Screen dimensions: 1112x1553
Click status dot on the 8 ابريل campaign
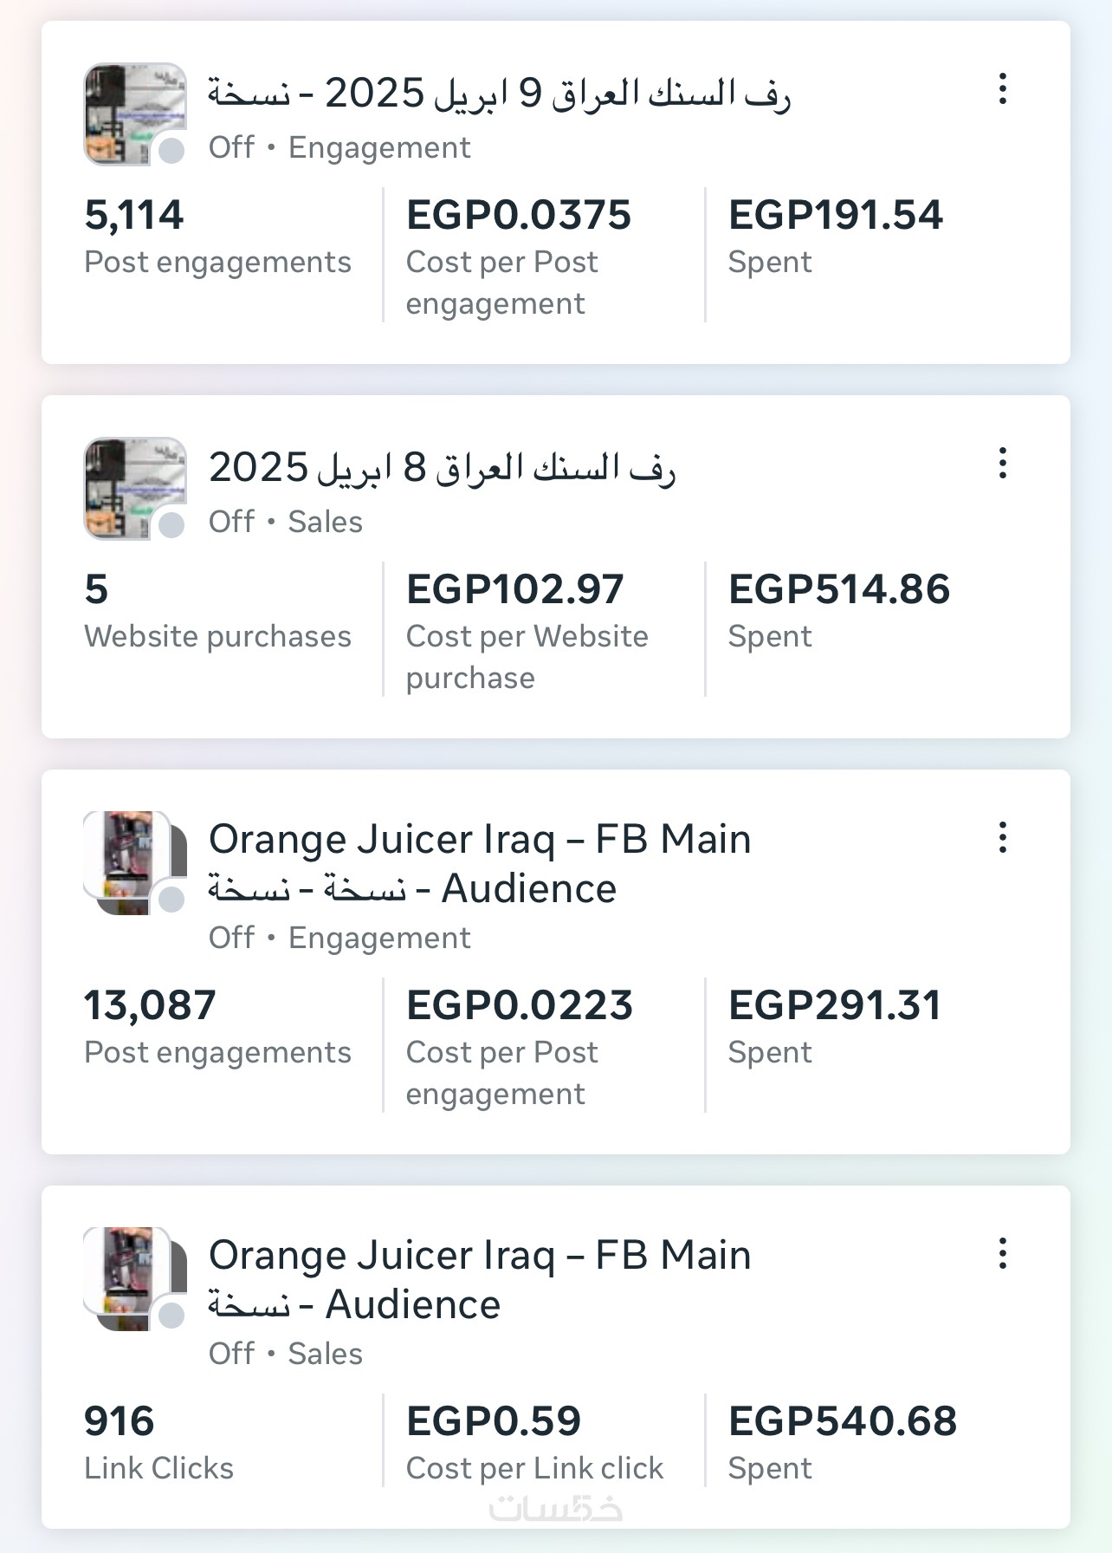(x=172, y=524)
